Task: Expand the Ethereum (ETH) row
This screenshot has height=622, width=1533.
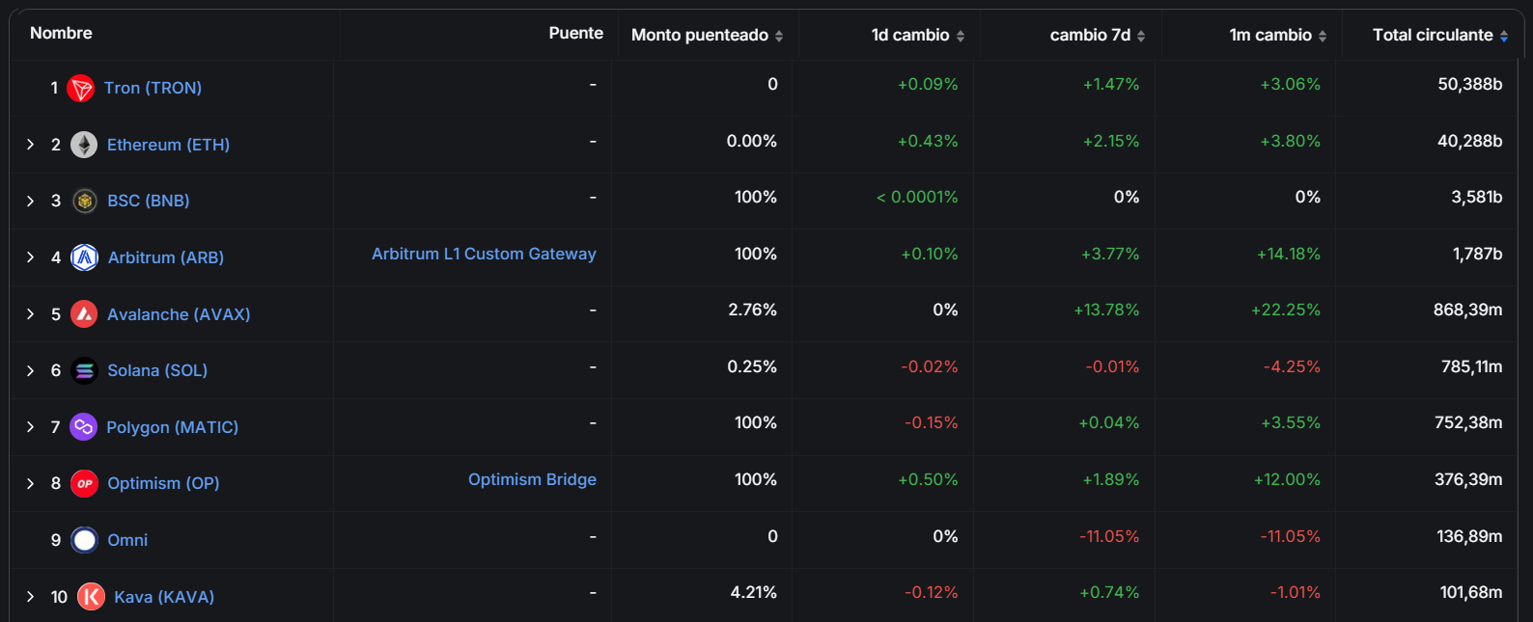Action: click(x=31, y=145)
